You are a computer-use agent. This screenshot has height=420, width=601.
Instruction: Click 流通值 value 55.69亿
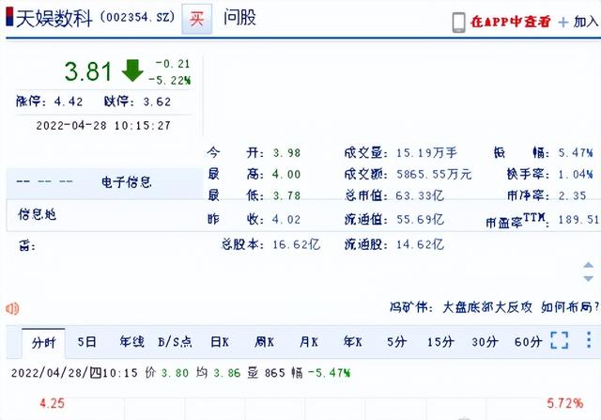tap(420, 220)
